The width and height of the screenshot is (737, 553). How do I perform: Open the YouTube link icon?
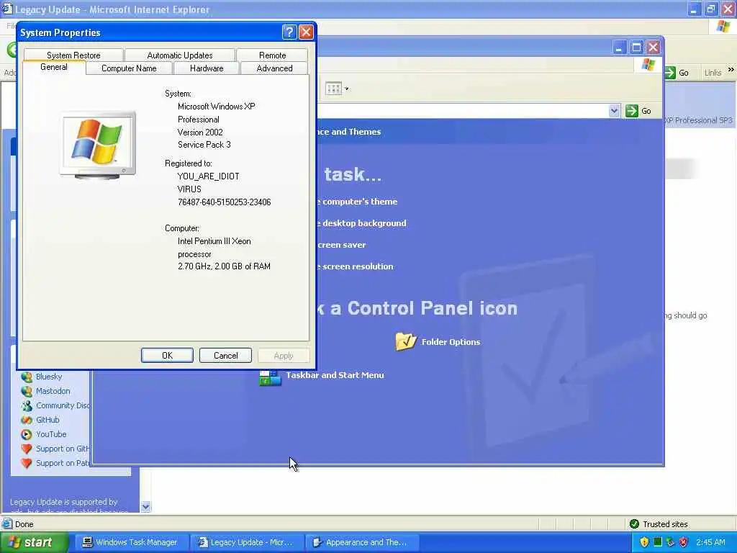point(27,434)
